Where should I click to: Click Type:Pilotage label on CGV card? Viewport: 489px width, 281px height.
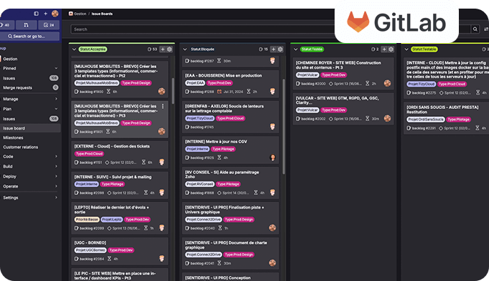(x=223, y=149)
